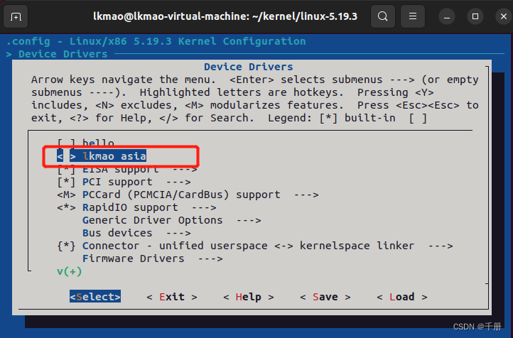Open a new terminal tab icon
The height and width of the screenshot is (338, 513).
click(16, 16)
